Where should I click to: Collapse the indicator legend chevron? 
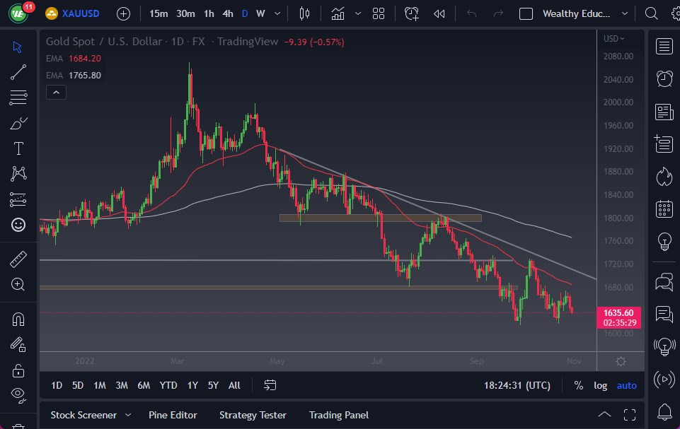coord(55,92)
